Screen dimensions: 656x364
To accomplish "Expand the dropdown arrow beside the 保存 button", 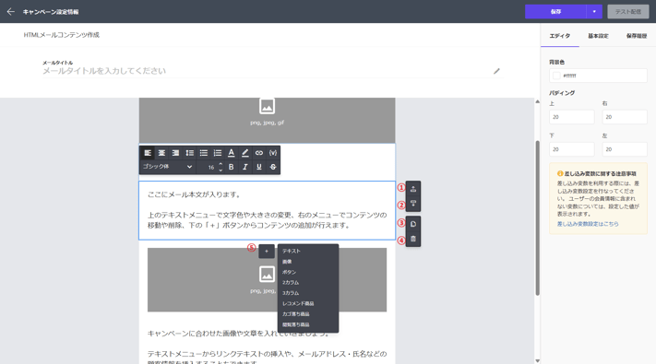I will point(594,12).
